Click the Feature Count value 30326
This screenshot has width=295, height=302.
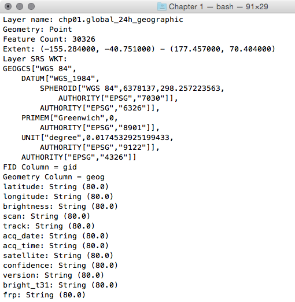(84, 39)
